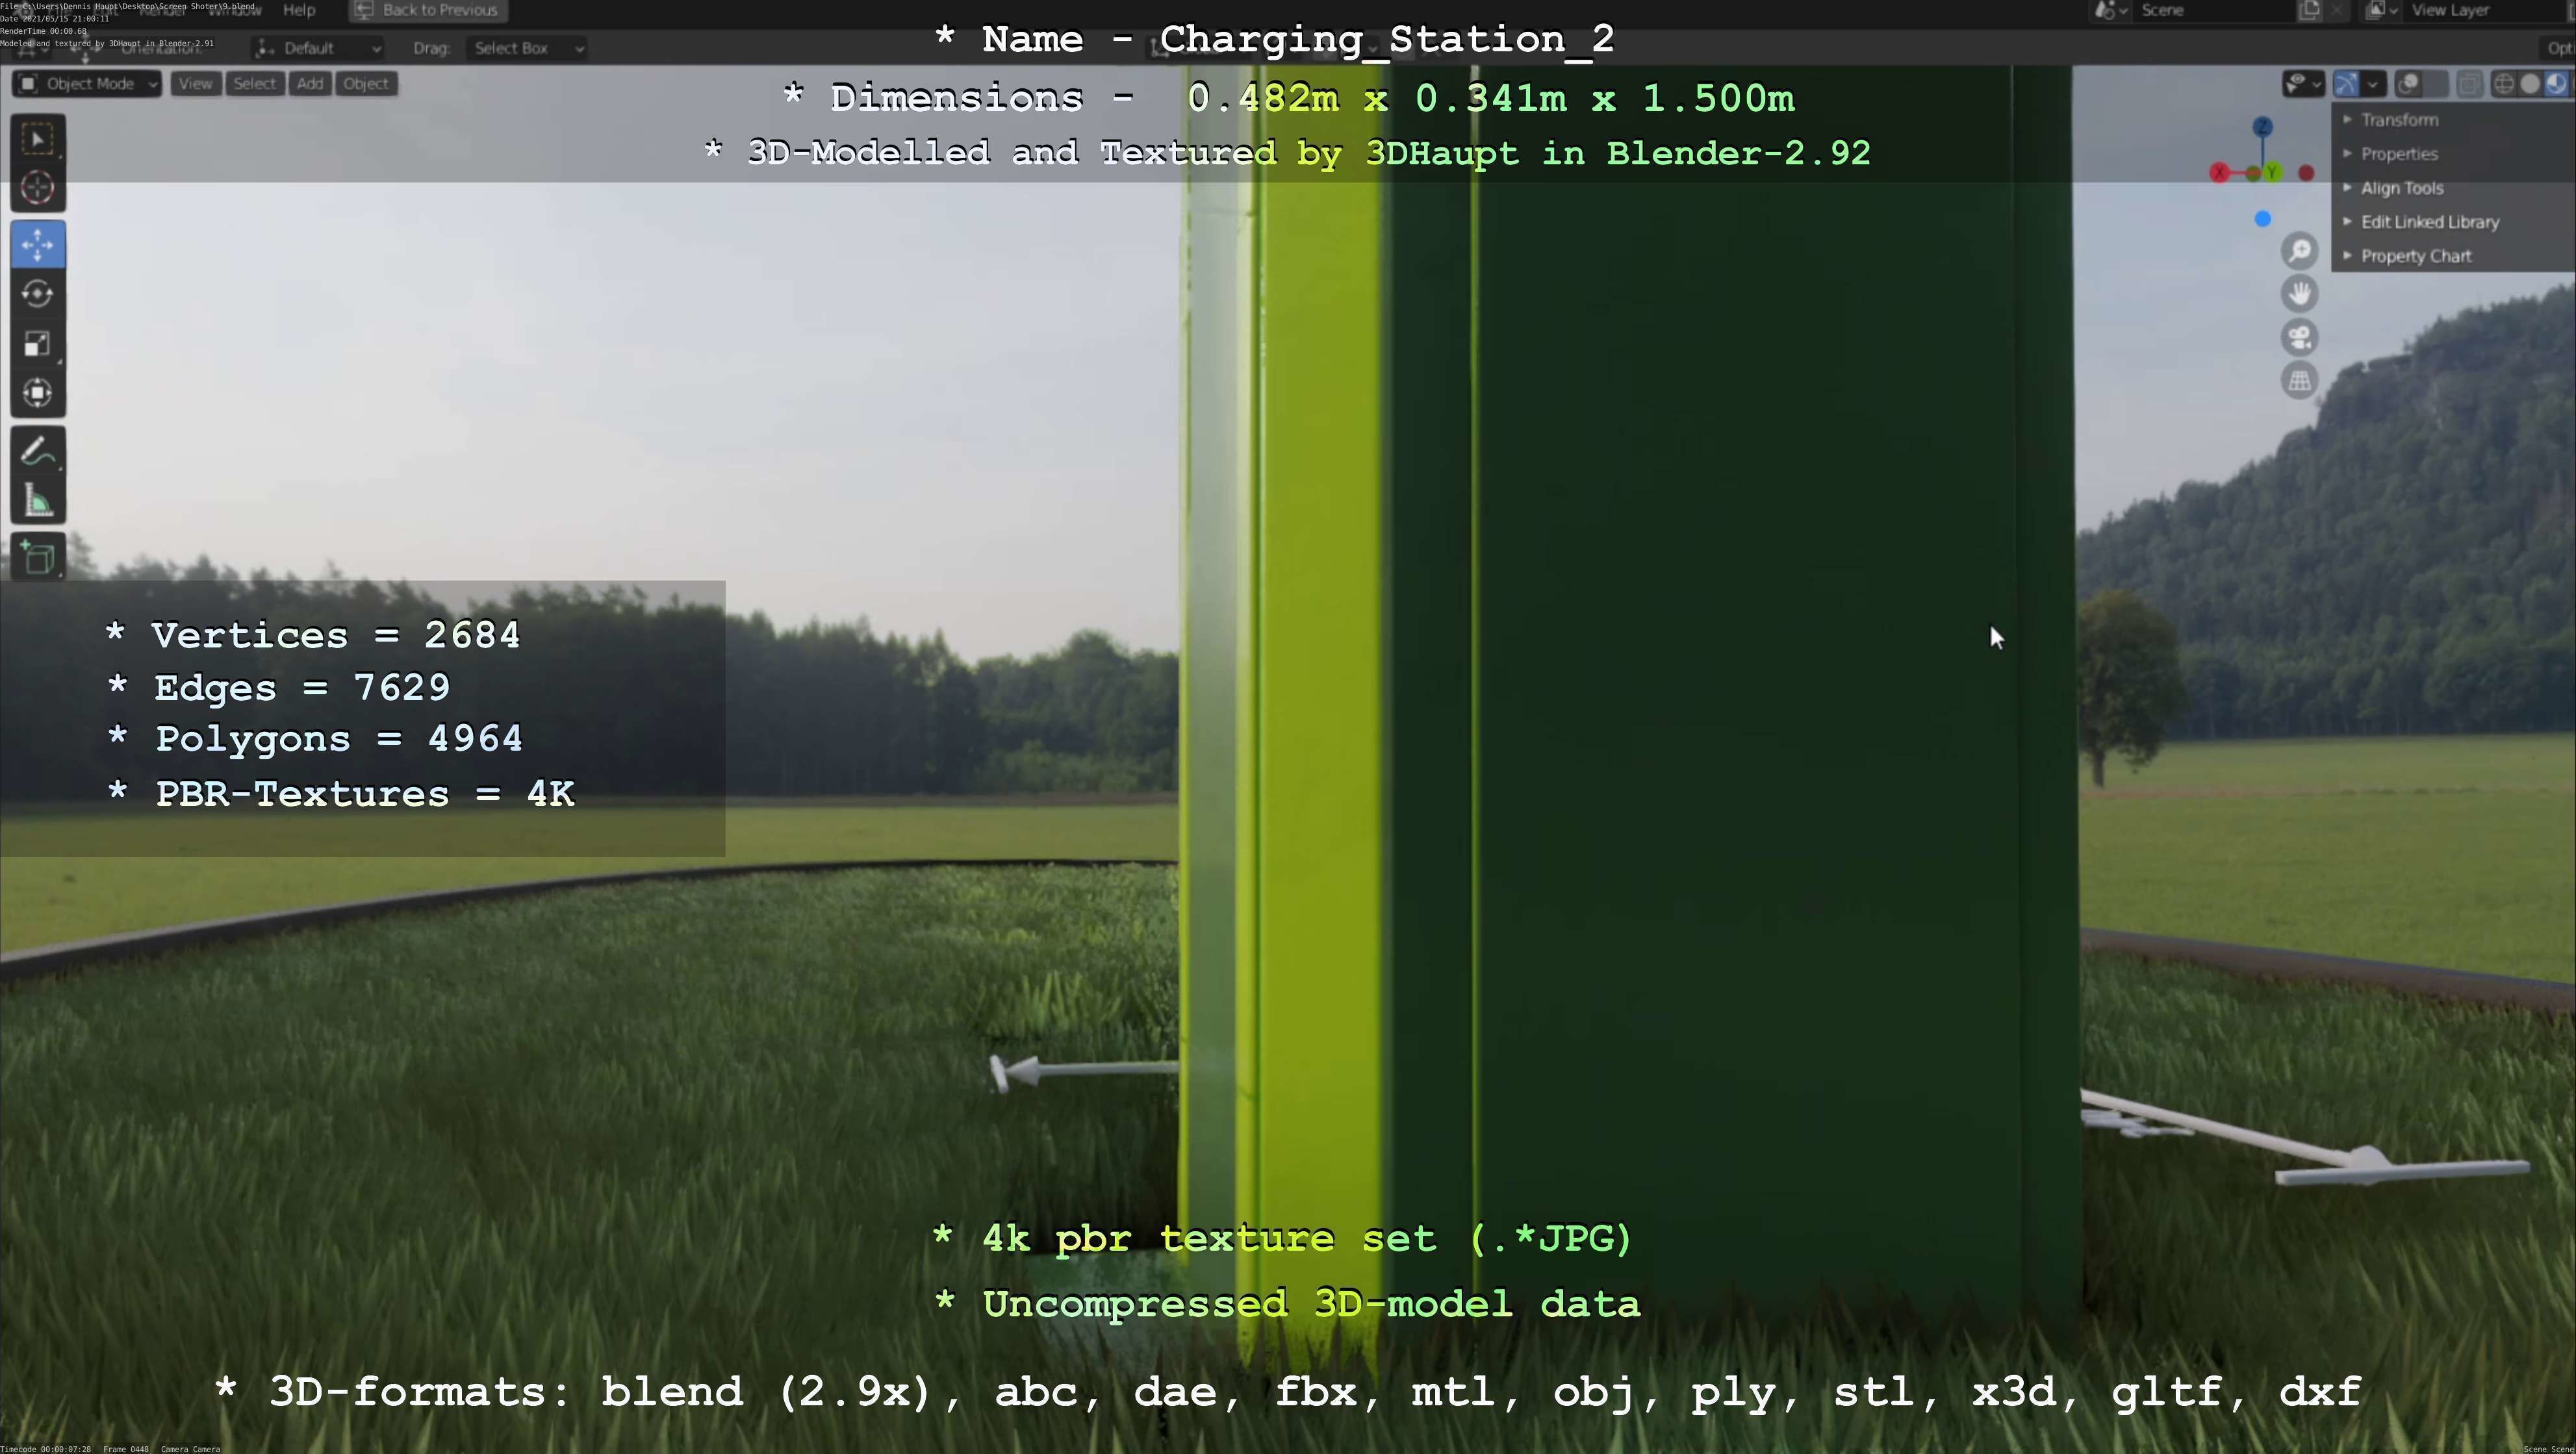2576x1454 pixels.
Task: Select the Rotate tool
Action: (x=38, y=294)
